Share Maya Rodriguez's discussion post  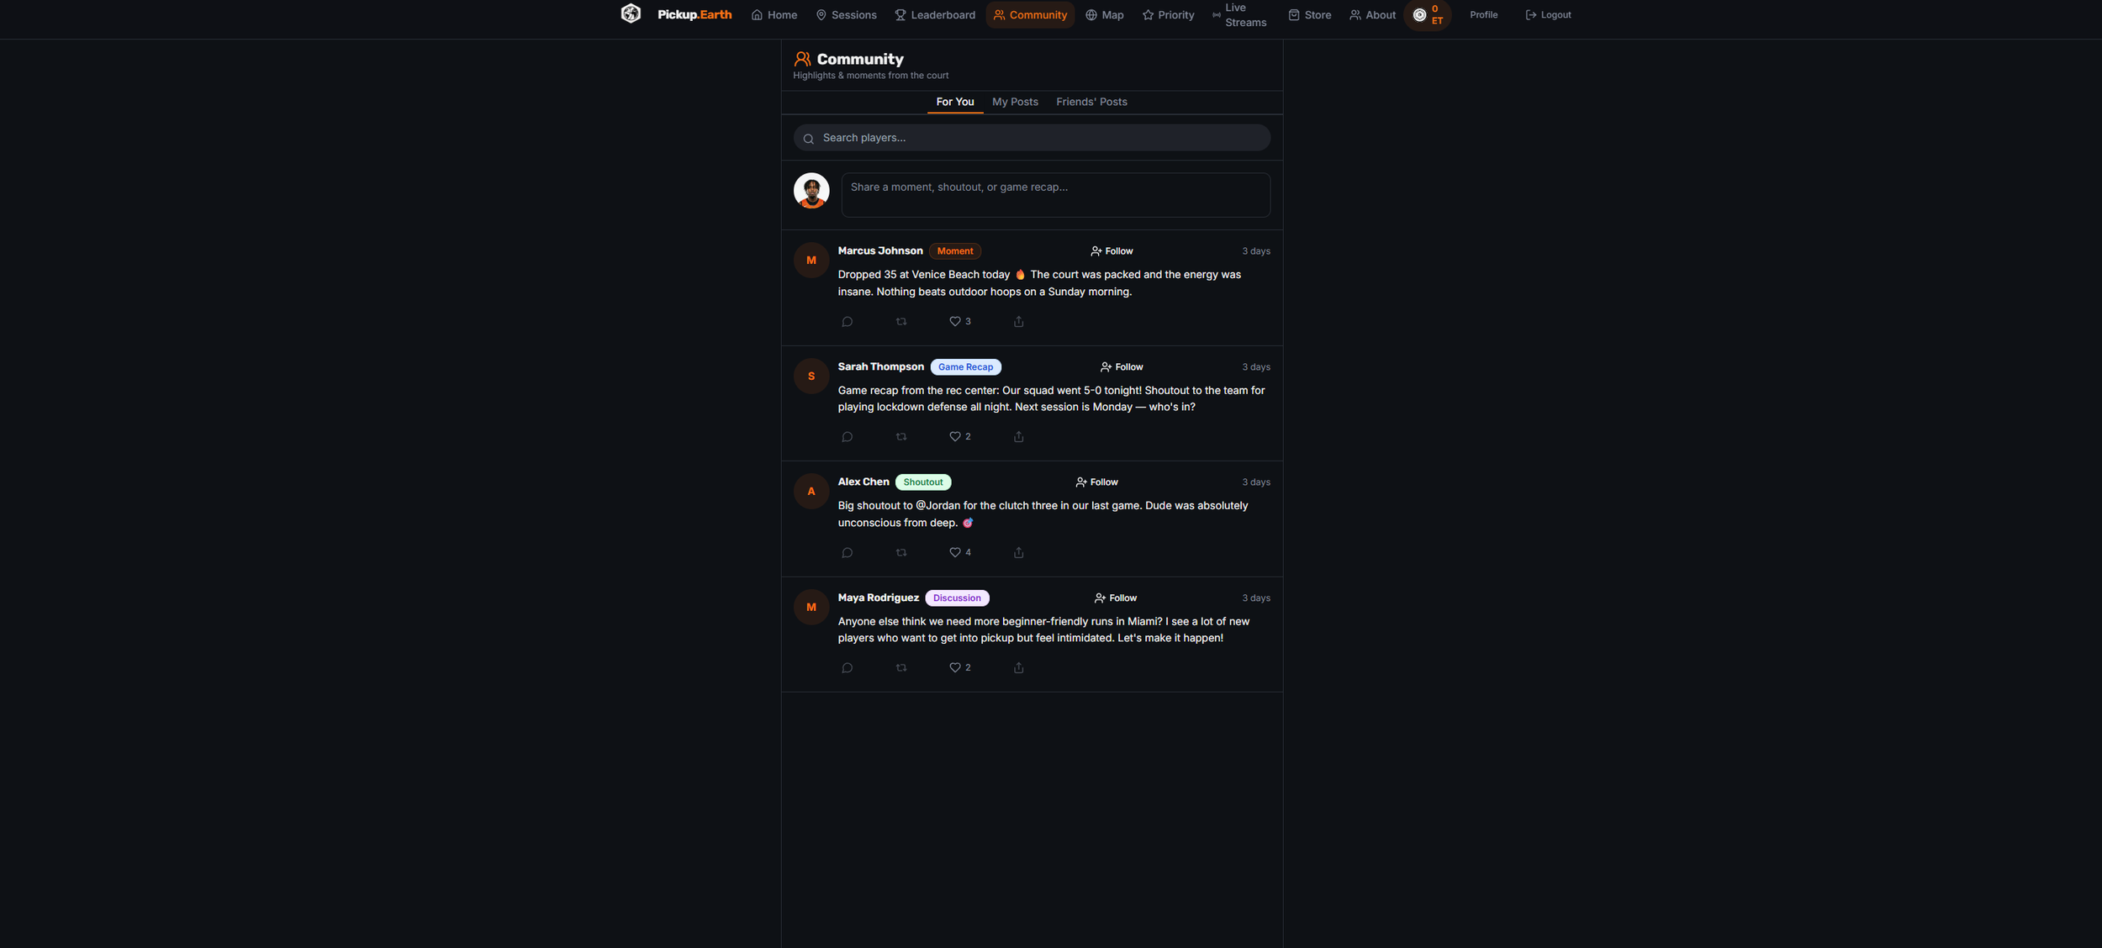[x=1018, y=667]
